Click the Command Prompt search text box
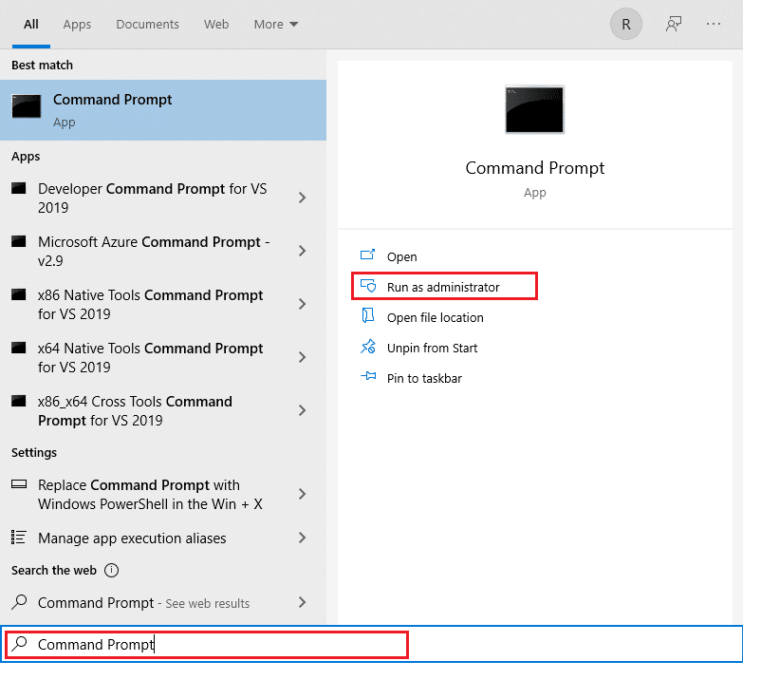 [x=218, y=644]
